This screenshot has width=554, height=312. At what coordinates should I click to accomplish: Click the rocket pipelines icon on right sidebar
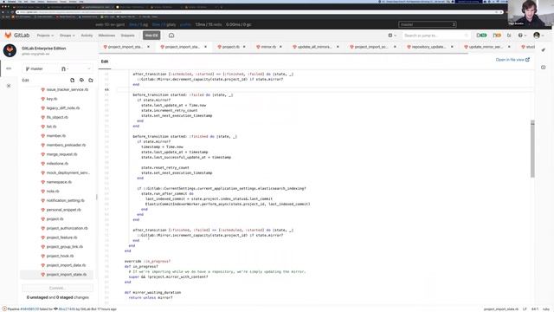tap(544, 50)
